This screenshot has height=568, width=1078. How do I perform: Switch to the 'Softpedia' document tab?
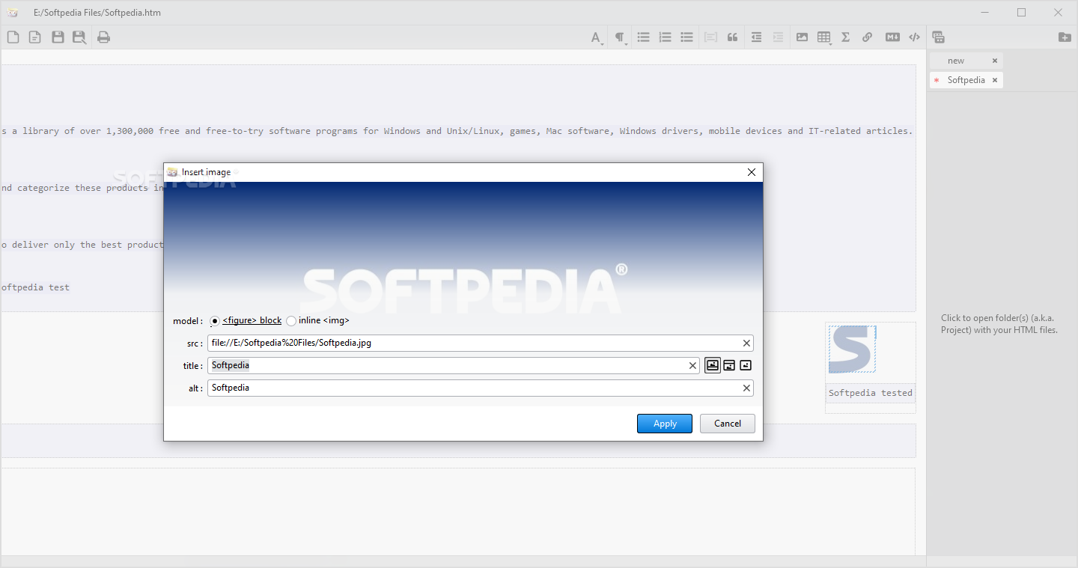click(966, 80)
